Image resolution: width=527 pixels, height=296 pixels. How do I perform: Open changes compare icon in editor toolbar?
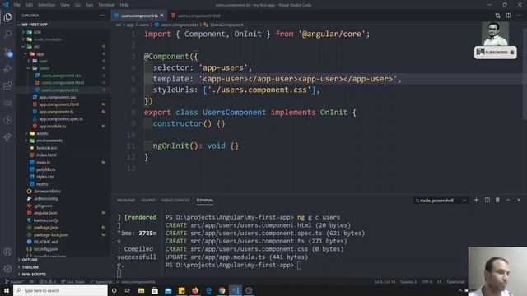pos(497,16)
